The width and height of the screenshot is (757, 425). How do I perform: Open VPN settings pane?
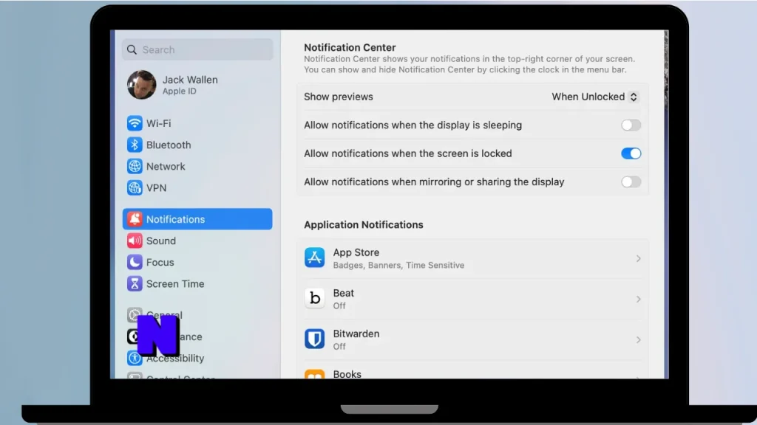(x=197, y=188)
